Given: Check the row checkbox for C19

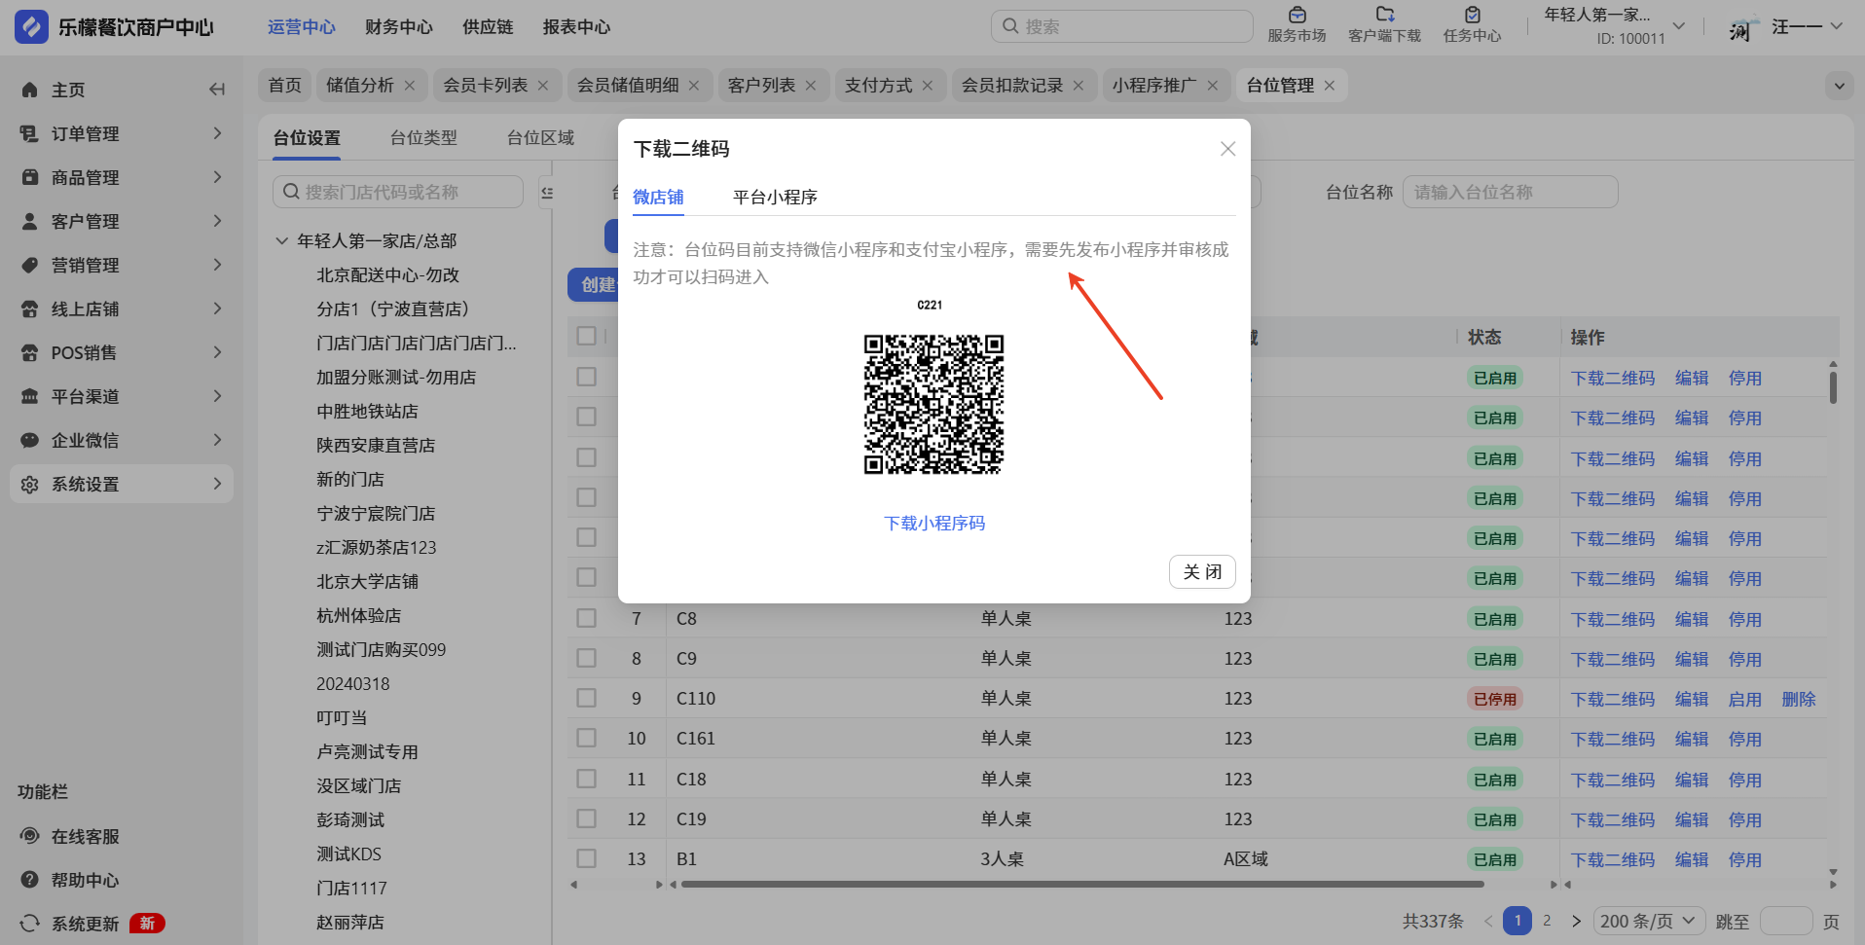Looking at the screenshot, I should click(x=586, y=818).
